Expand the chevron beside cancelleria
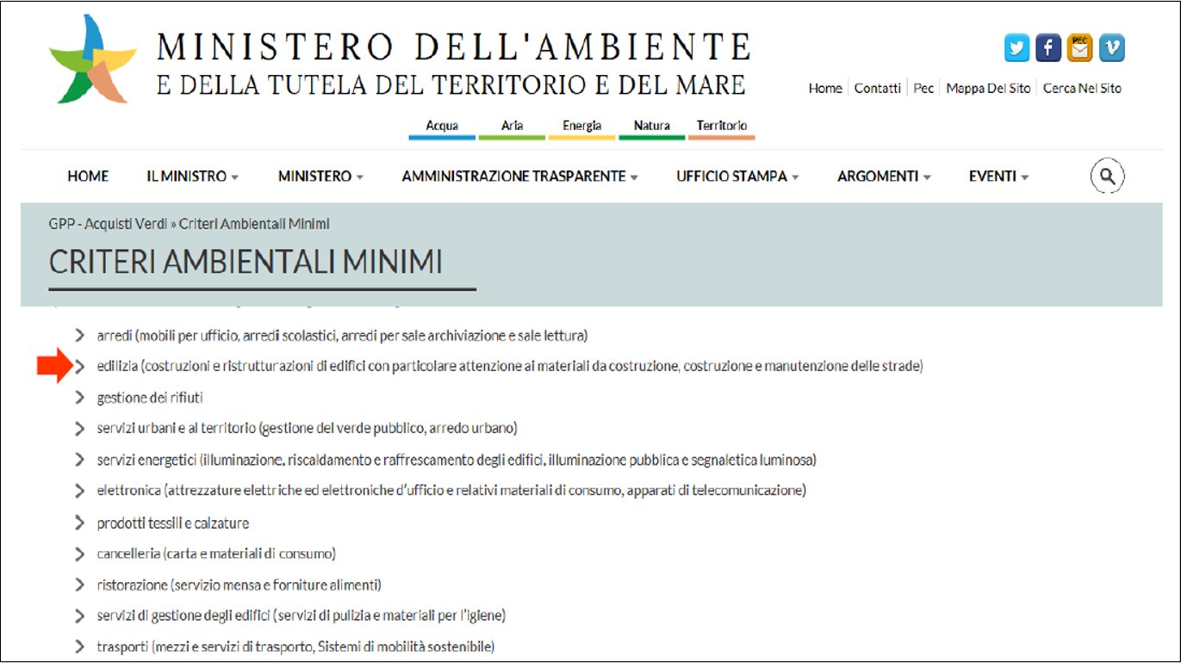This screenshot has width=1181, height=663. click(79, 554)
